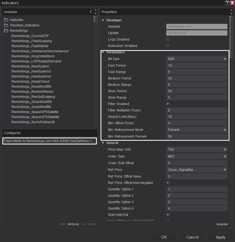Click the Filter: Multiplier (Ticks) field
235x242 pixels.
coord(197,110)
